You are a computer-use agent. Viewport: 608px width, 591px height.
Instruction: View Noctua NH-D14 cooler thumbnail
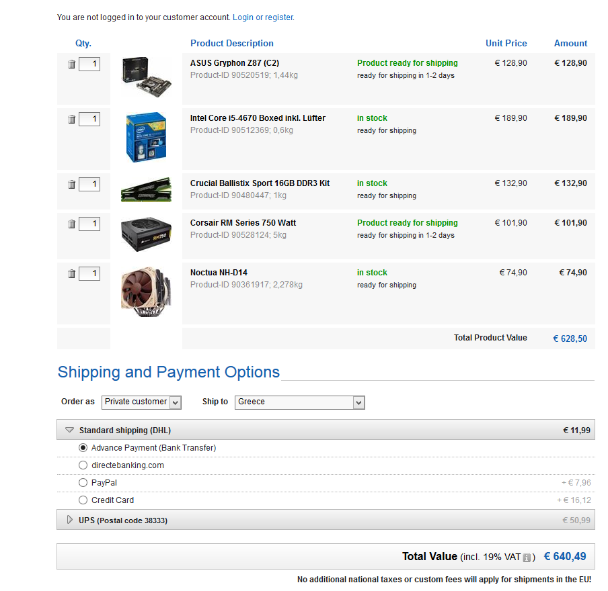[146, 292]
